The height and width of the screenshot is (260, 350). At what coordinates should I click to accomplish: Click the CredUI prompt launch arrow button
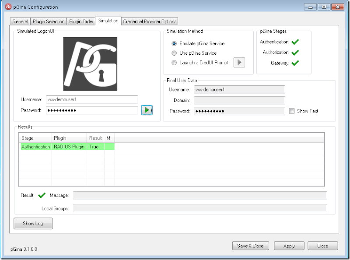tap(239, 62)
